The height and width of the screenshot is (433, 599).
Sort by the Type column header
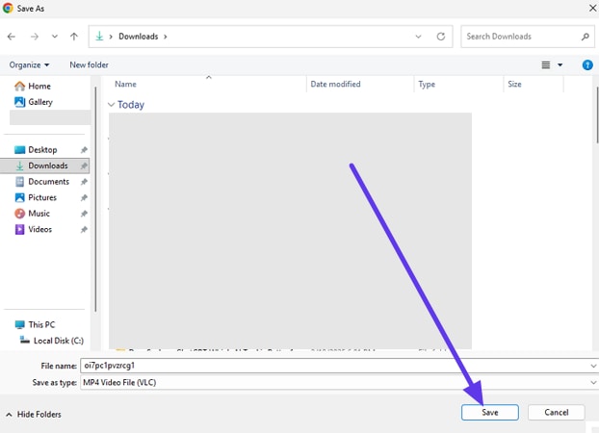(427, 84)
